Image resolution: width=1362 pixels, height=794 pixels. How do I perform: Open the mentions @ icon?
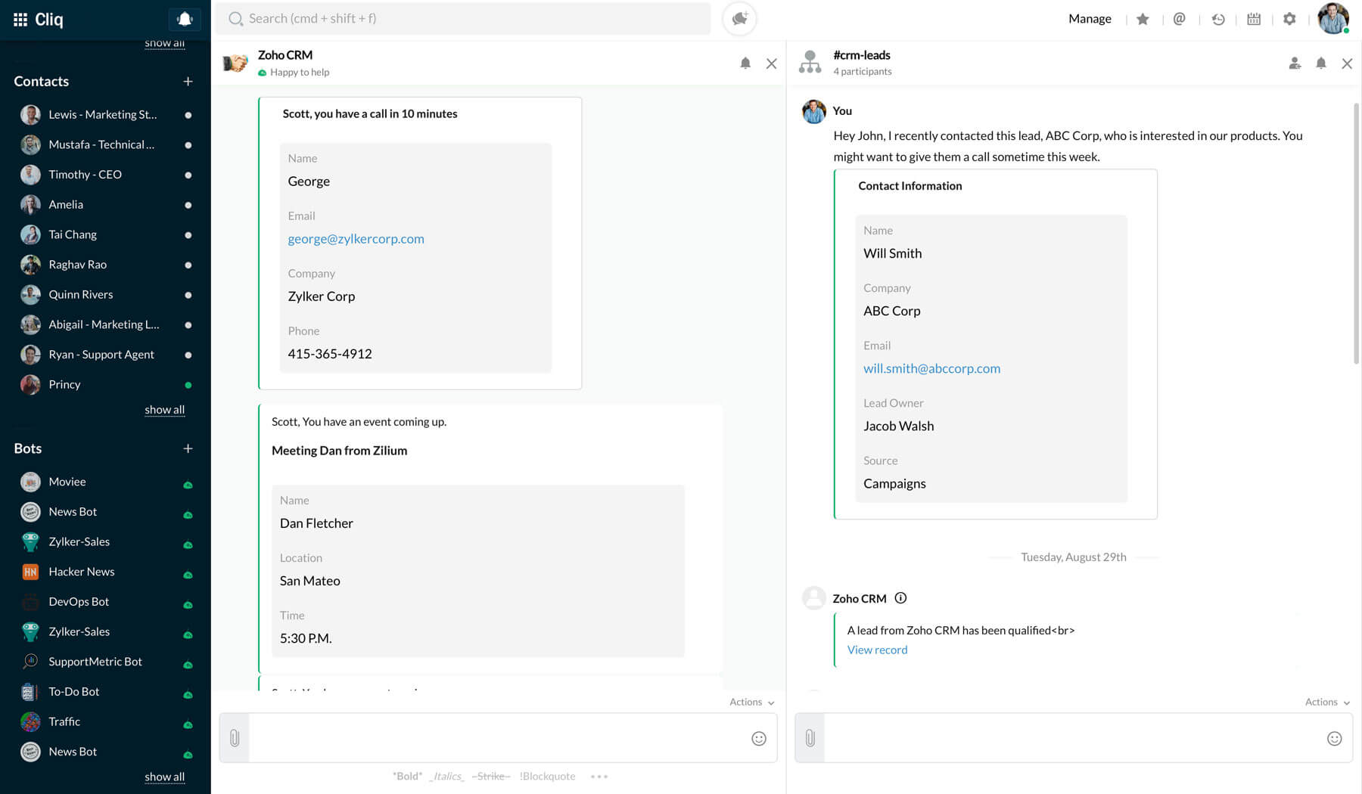click(x=1179, y=19)
